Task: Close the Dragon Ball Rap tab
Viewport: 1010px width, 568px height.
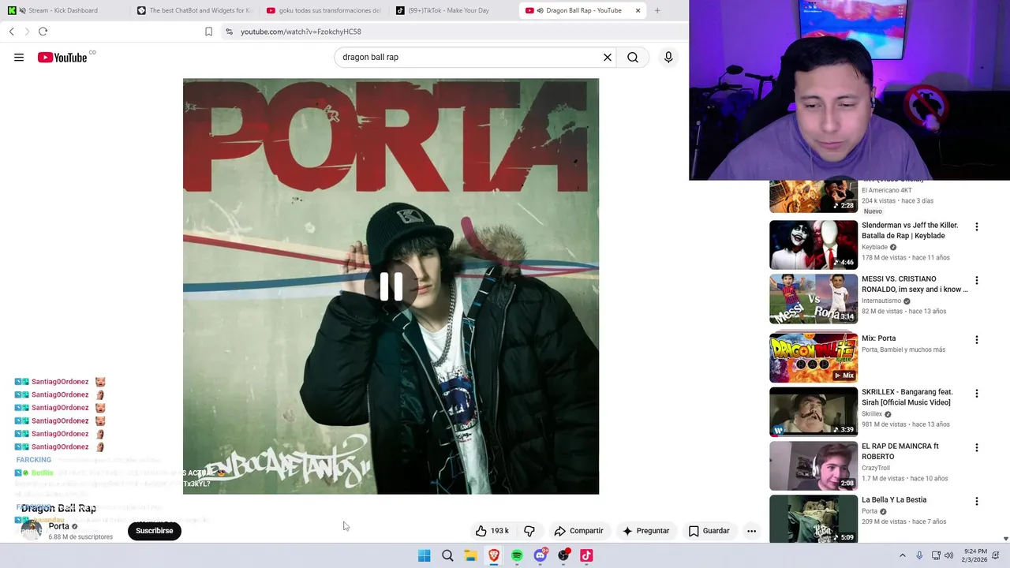Action: coord(638,10)
